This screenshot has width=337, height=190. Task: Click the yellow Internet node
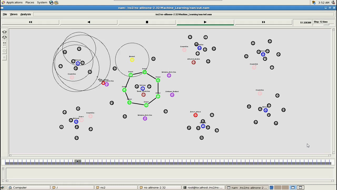coord(132,60)
